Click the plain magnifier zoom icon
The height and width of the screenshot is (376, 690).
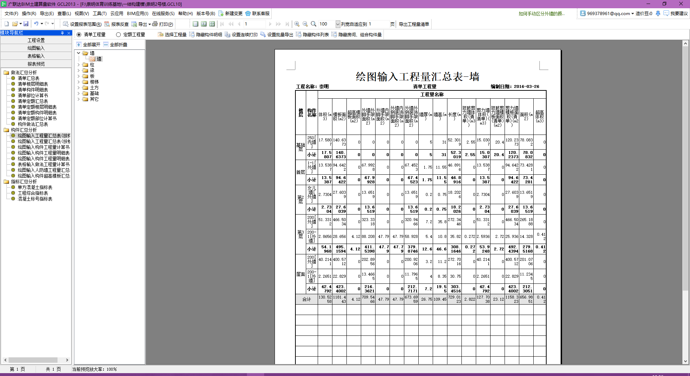(313, 24)
